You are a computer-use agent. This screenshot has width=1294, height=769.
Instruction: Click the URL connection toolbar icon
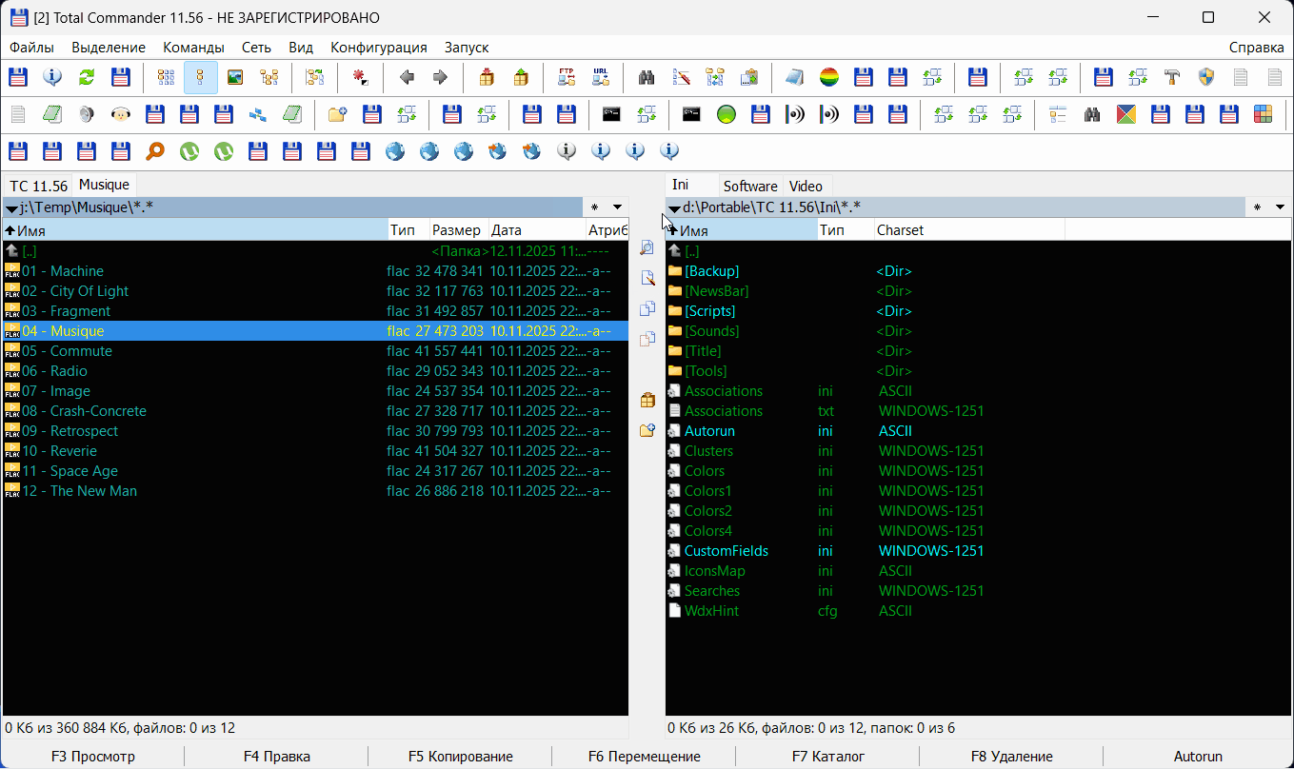pos(601,78)
